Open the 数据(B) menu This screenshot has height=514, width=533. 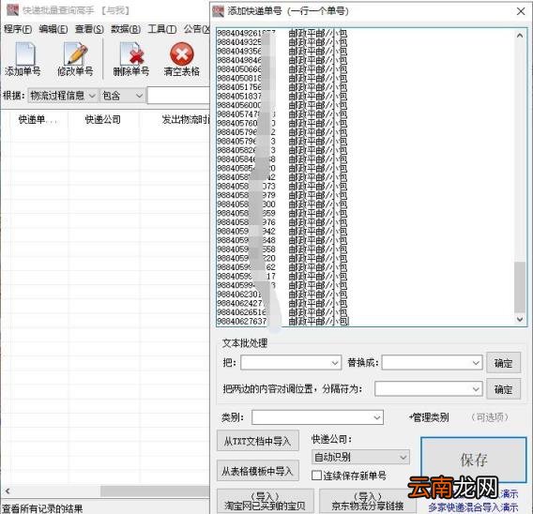(126, 29)
